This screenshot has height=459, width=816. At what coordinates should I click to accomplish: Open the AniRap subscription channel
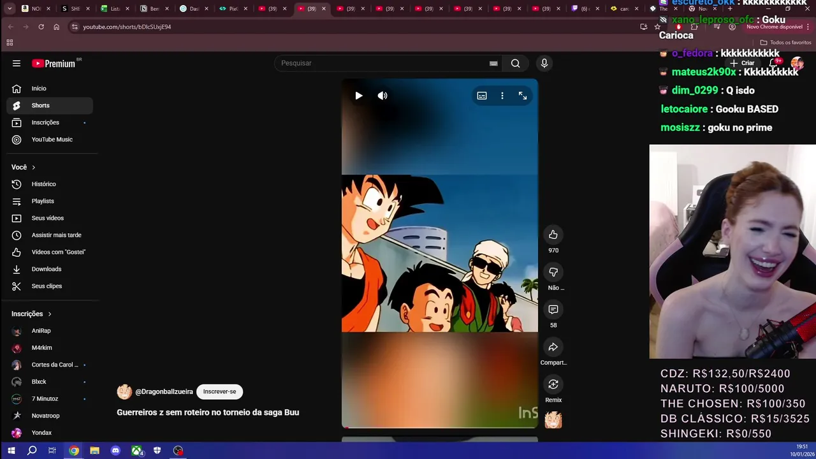(50, 331)
